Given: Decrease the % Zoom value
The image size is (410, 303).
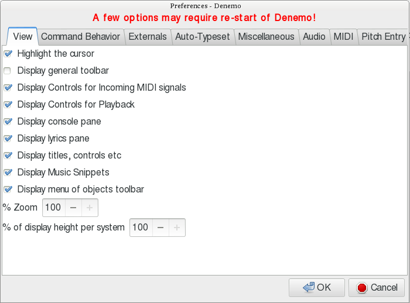Looking at the screenshot, I should (x=73, y=208).
